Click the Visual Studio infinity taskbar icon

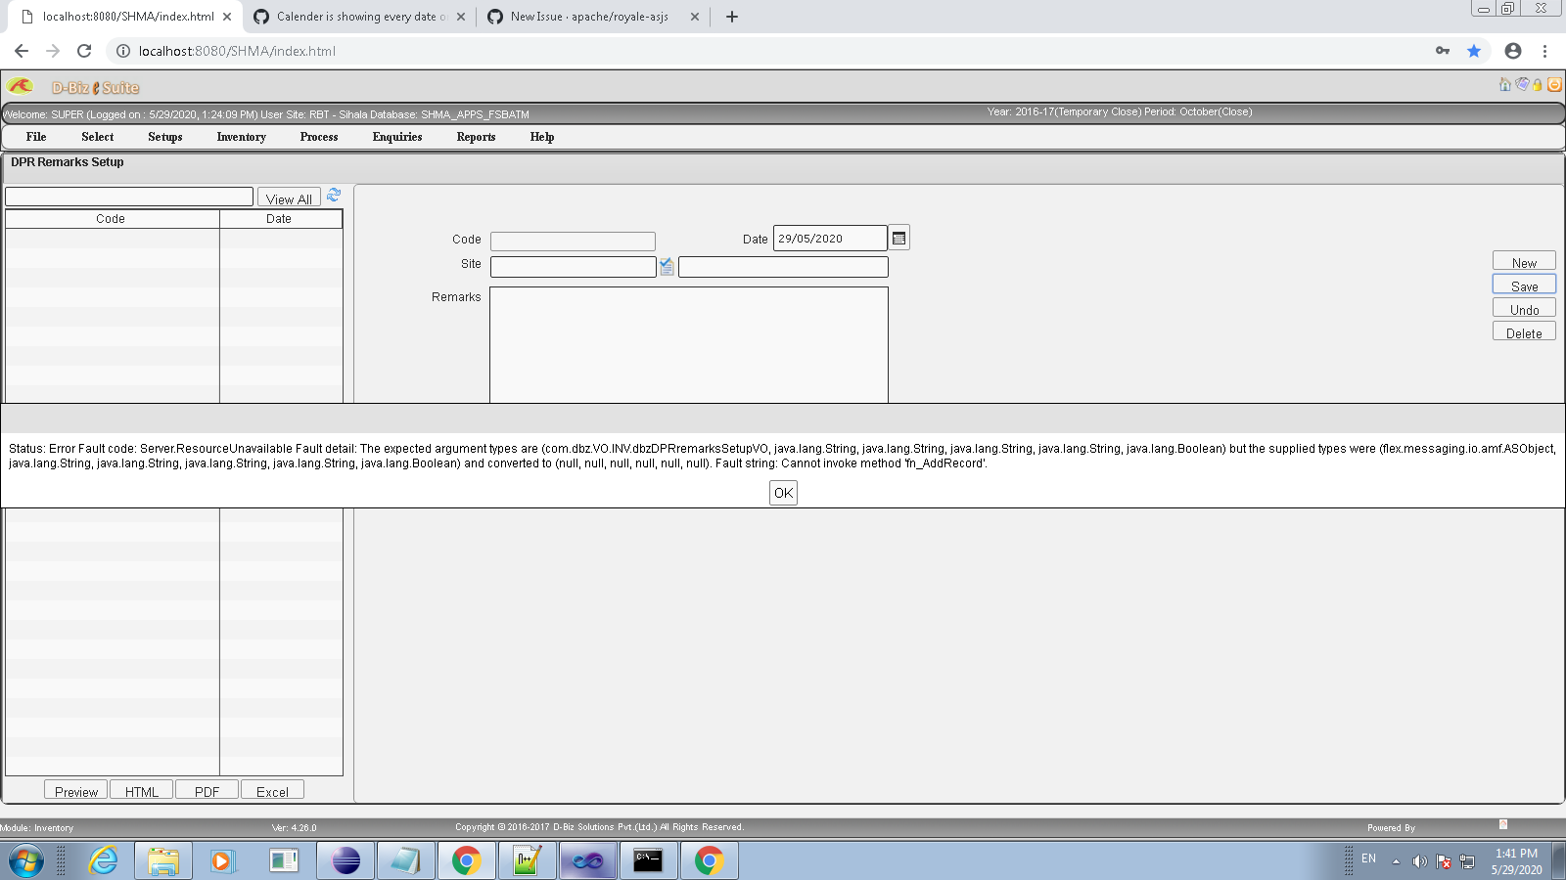coord(588,861)
